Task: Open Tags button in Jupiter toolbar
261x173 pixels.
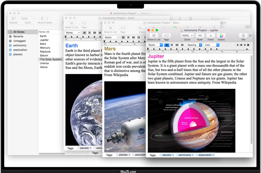Action: point(166,36)
